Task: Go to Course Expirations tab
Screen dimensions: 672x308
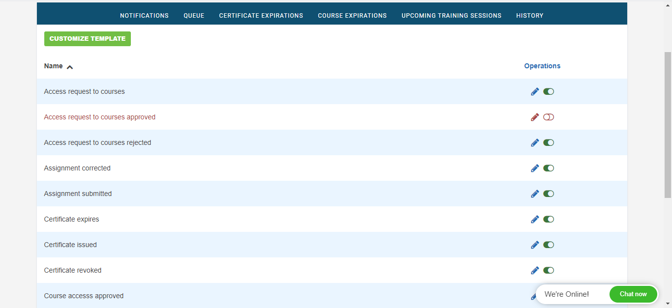Action: [352, 15]
